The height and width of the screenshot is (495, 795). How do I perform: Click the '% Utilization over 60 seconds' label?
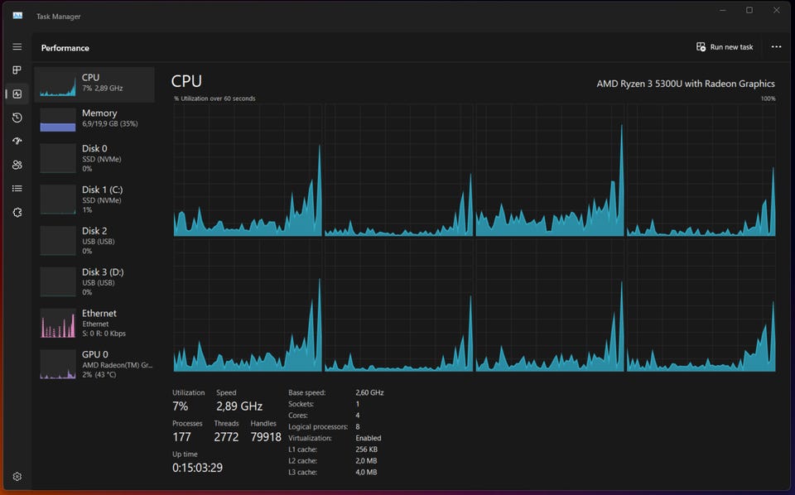[214, 99]
